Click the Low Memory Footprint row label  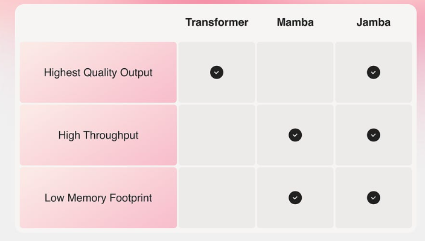(x=98, y=198)
